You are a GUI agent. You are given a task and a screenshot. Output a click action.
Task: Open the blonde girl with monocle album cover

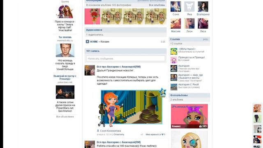point(189,139)
